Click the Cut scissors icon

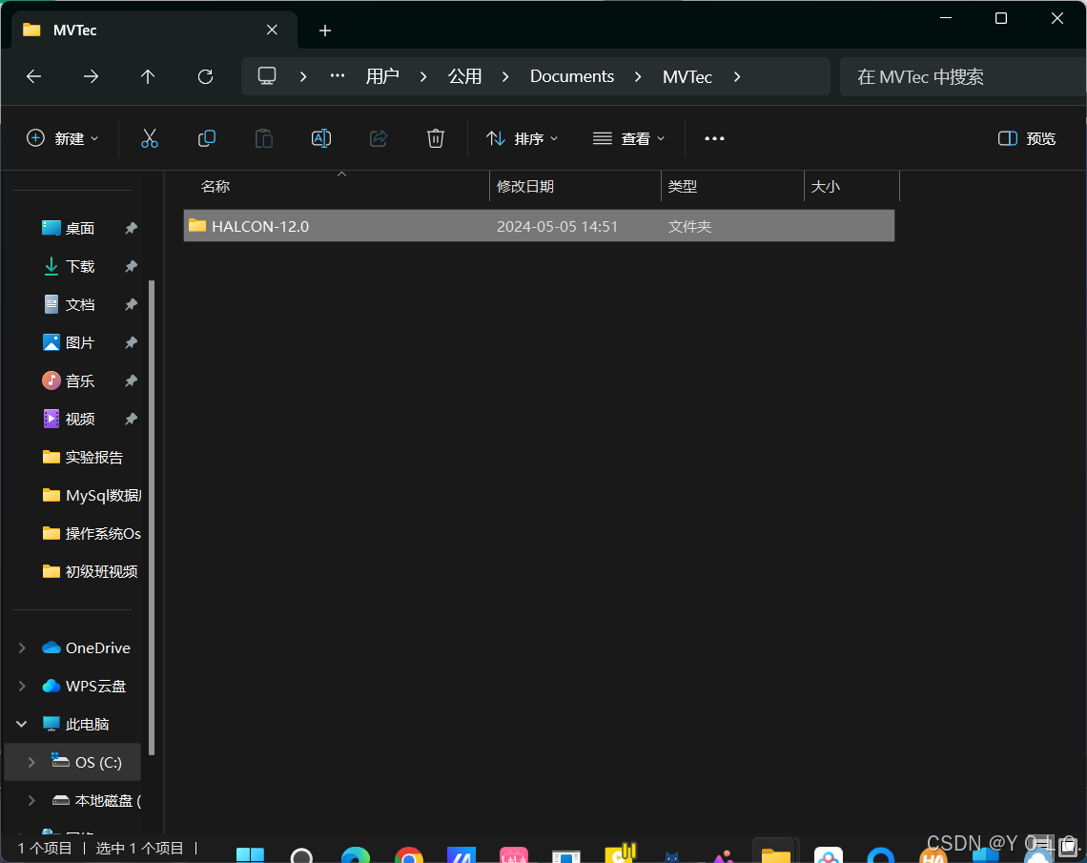pyautogui.click(x=149, y=138)
